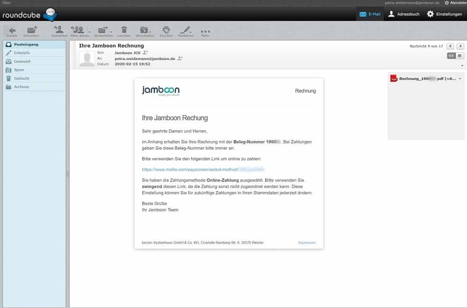Click the 'Beste Grüße' closing line

coord(154,203)
